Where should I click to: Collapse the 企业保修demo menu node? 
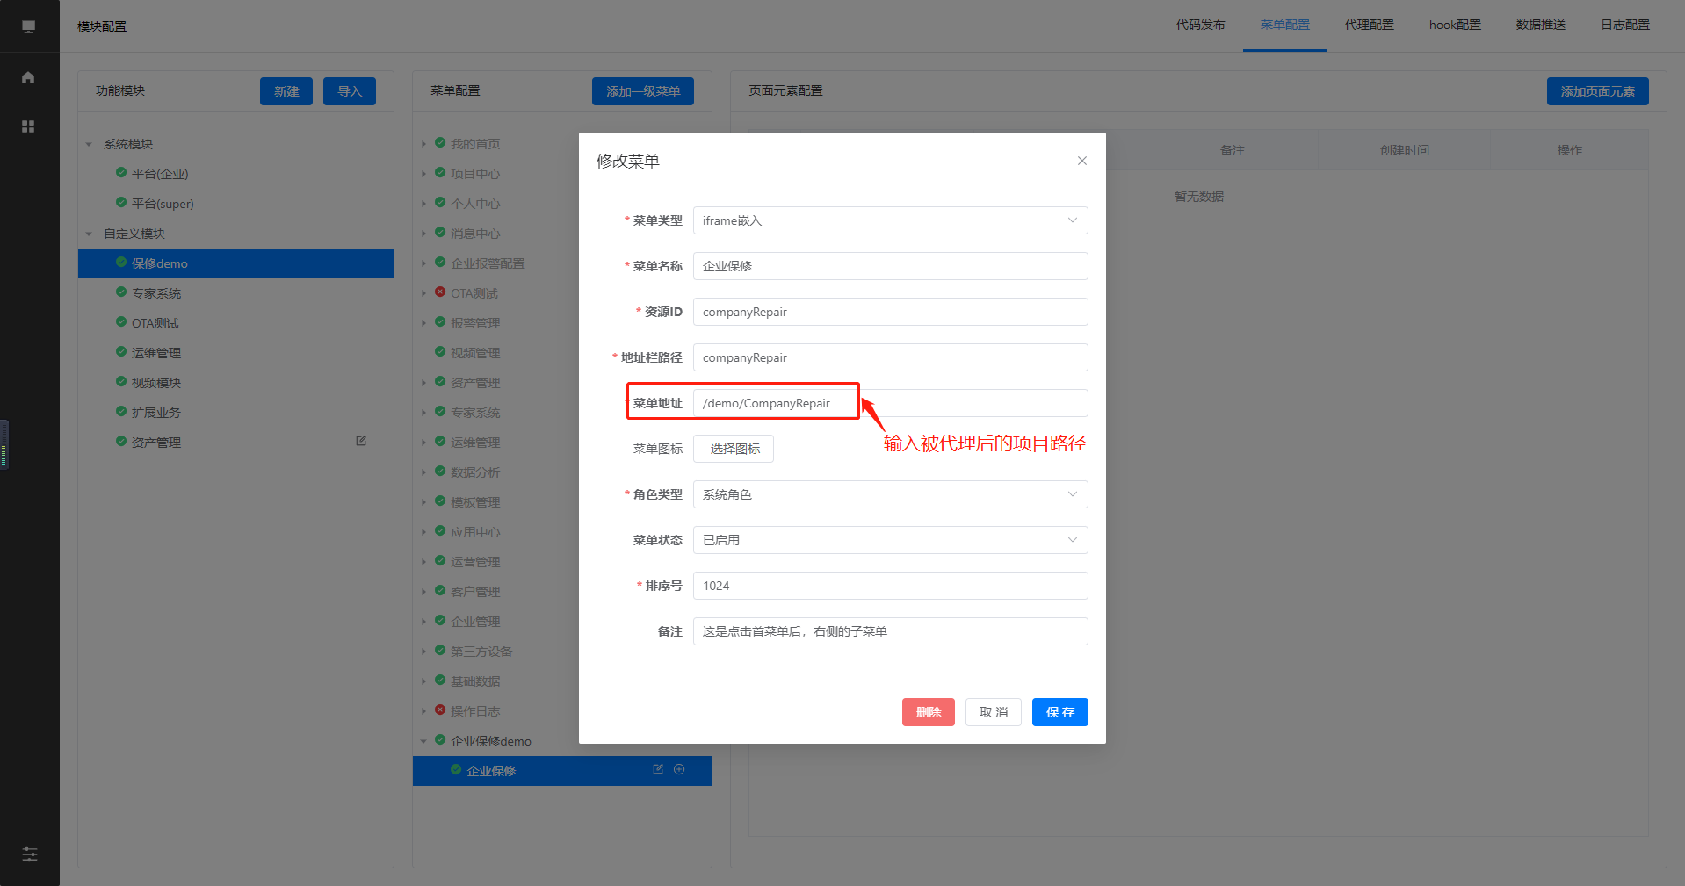pyautogui.click(x=423, y=741)
